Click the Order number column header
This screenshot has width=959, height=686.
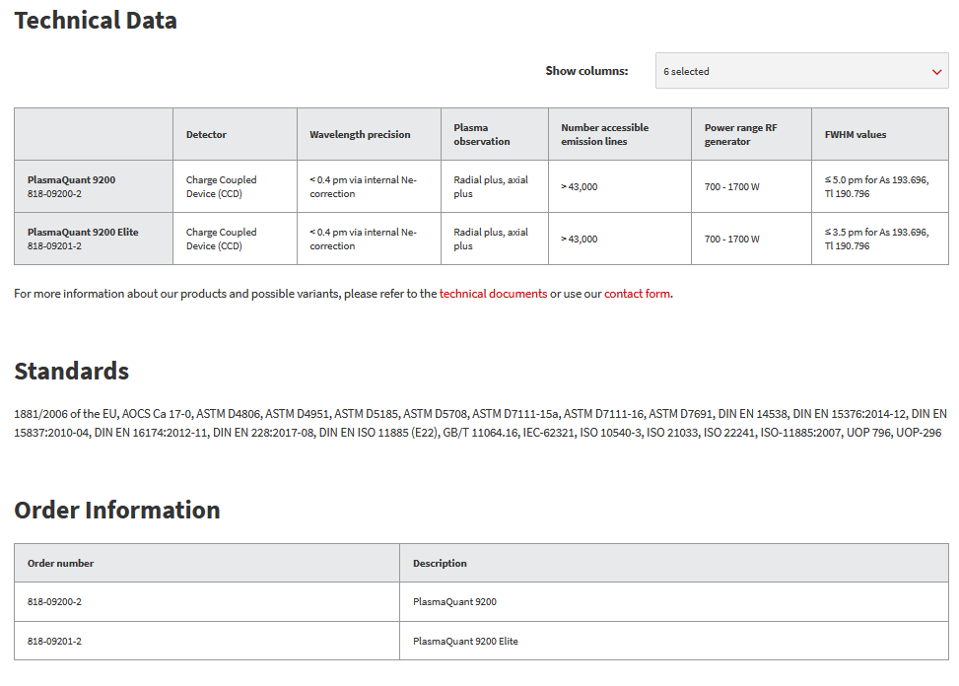click(61, 564)
